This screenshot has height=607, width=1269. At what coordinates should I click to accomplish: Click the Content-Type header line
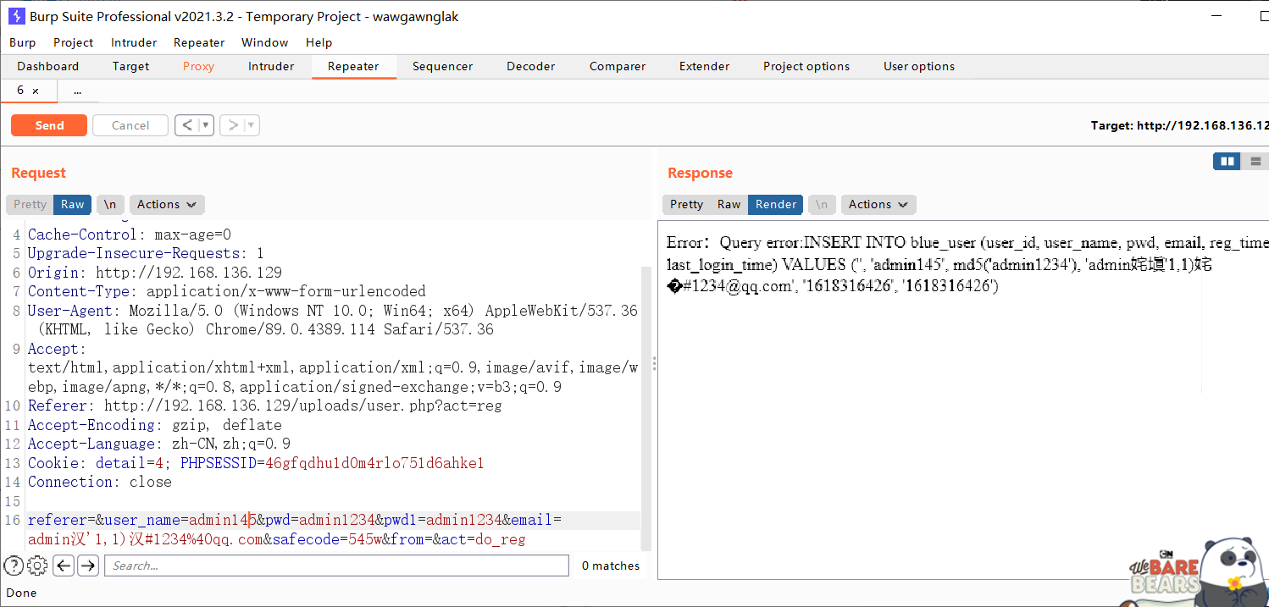[227, 291]
